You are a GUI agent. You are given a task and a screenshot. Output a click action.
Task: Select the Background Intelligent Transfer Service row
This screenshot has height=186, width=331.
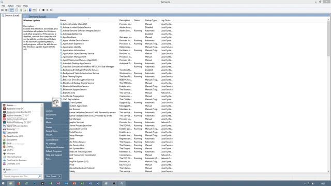116,70
